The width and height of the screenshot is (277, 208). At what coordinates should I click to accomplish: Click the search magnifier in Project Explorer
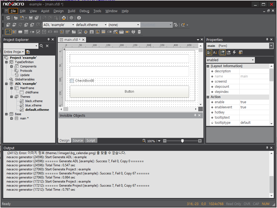click(41, 46)
